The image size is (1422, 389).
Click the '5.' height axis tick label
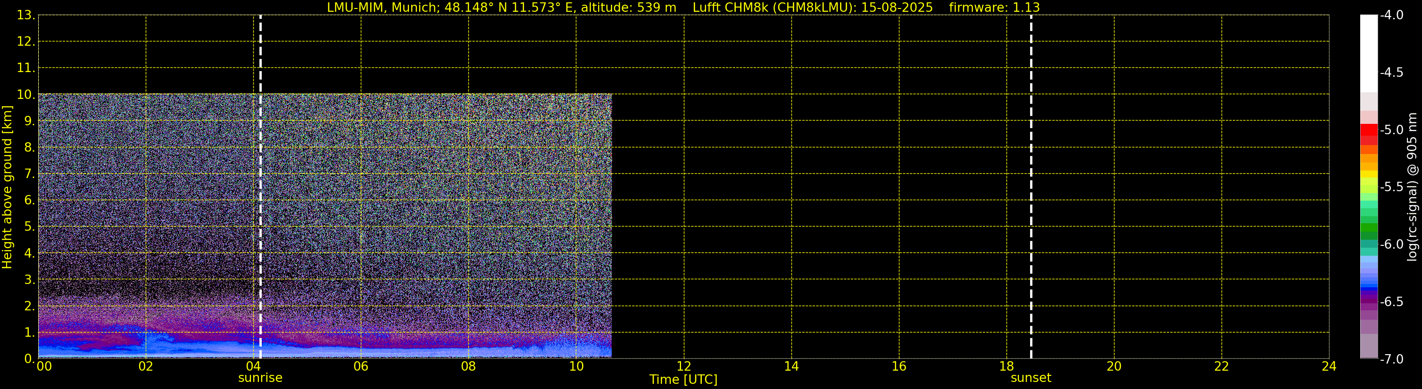[x=29, y=227]
